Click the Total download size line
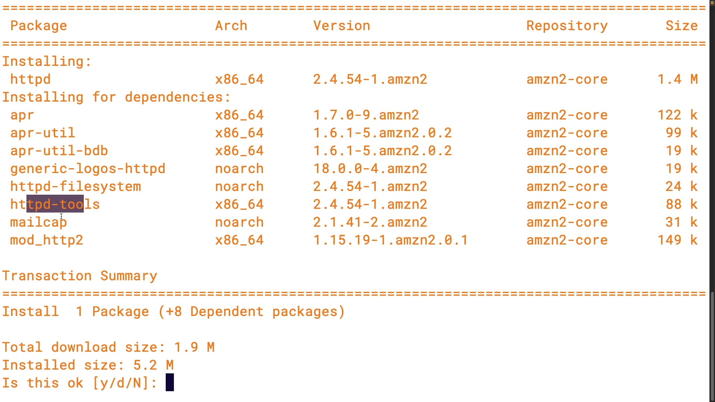The width and height of the screenshot is (715, 402). click(108, 347)
